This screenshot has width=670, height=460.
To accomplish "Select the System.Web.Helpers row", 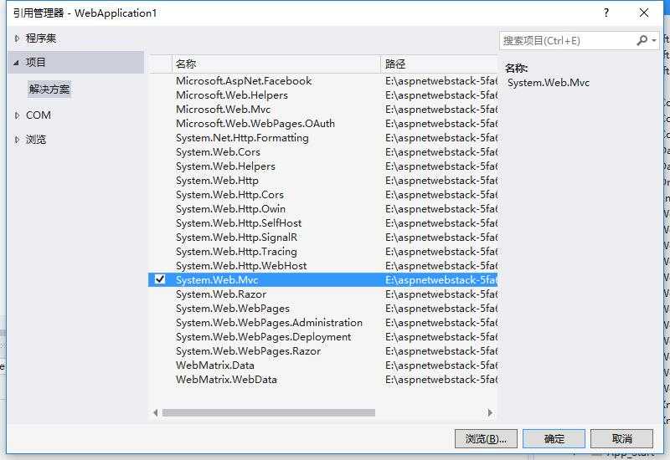I will pos(322,166).
